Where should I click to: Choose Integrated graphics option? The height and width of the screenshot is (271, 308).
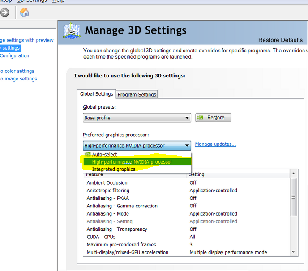pos(137,169)
